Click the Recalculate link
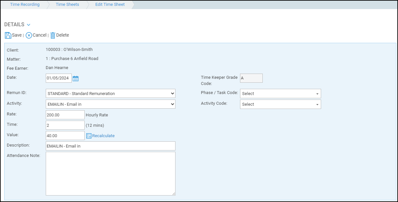The image size is (398, 202). 104,136
